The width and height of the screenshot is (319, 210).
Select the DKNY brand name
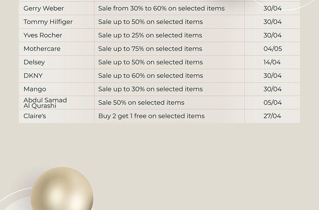point(33,76)
